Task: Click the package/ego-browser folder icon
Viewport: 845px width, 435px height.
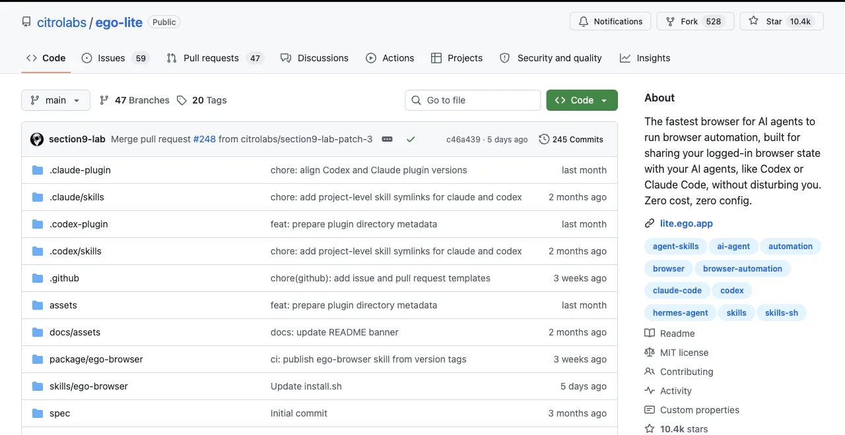Action: [x=38, y=359]
